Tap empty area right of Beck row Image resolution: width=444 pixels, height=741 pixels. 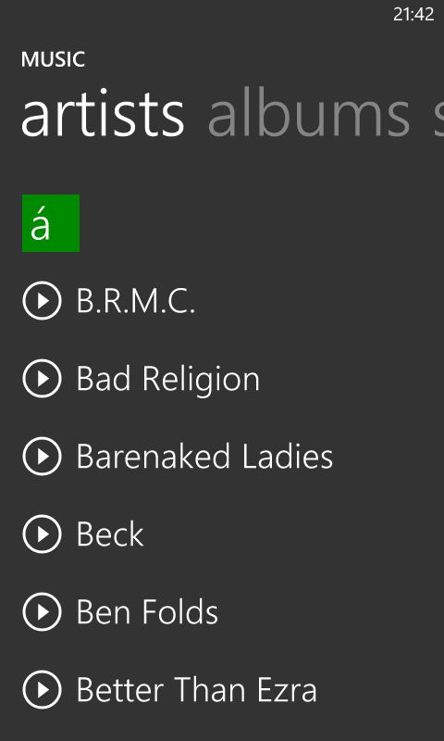coord(292,534)
